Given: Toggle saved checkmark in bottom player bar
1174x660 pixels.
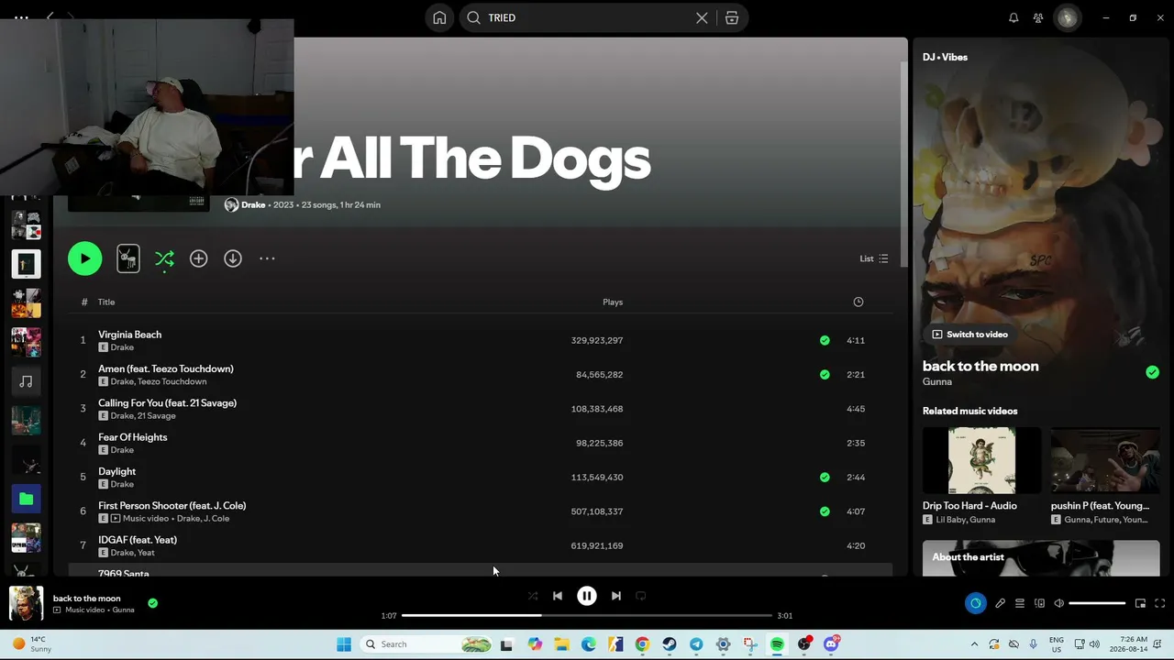Looking at the screenshot, I should pos(152,603).
